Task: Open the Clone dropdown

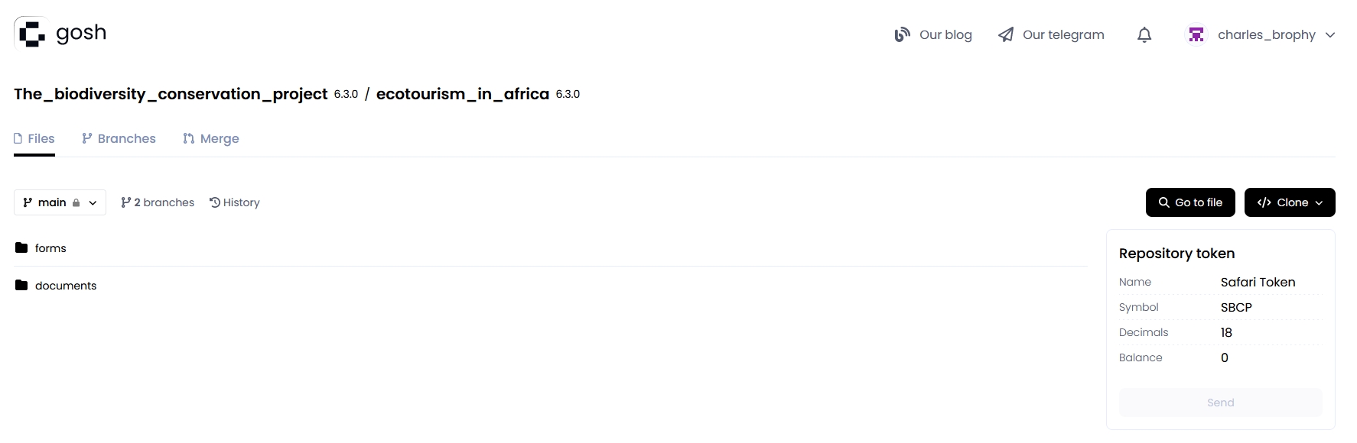Action: click(1290, 202)
